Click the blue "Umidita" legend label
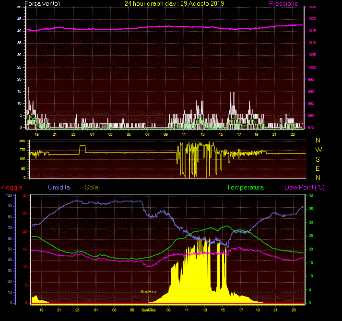Image resolution: width=342 pixels, height=321 pixels. coord(59,187)
